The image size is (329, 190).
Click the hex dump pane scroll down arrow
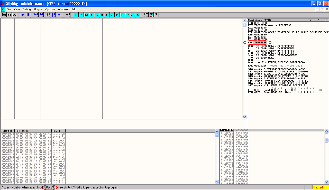point(217,182)
